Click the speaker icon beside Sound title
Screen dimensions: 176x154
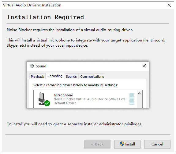click(x=32, y=66)
